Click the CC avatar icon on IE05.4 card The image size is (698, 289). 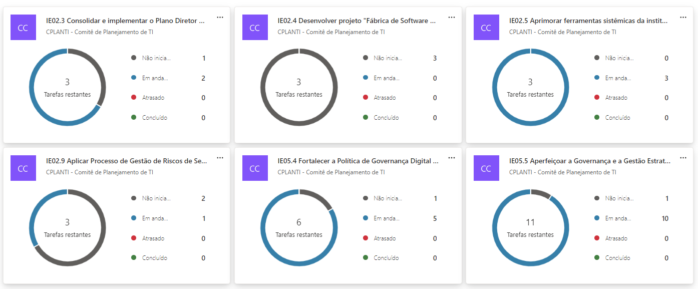click(254, 168)
